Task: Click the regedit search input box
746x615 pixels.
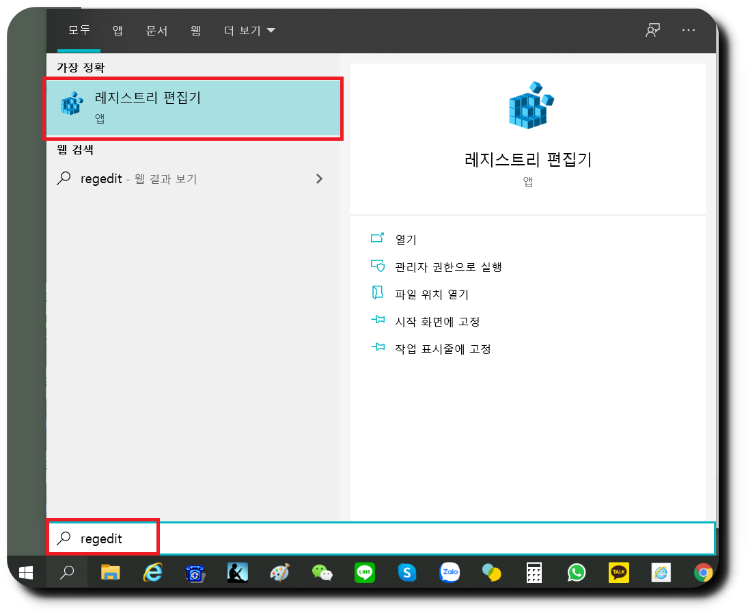Action: pos(381,538)
